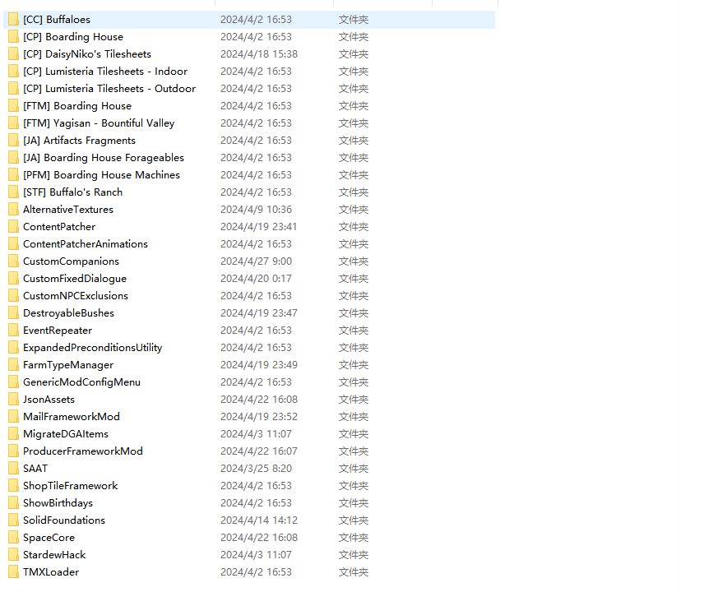Click the date 2024/4/9 10:36
Screen dimensions: 713x592
point(256,210)
